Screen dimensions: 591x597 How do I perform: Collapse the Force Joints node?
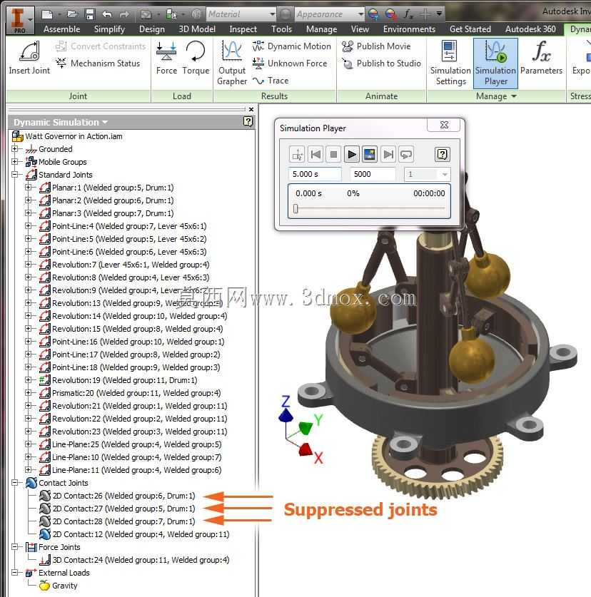coord(14,547)
